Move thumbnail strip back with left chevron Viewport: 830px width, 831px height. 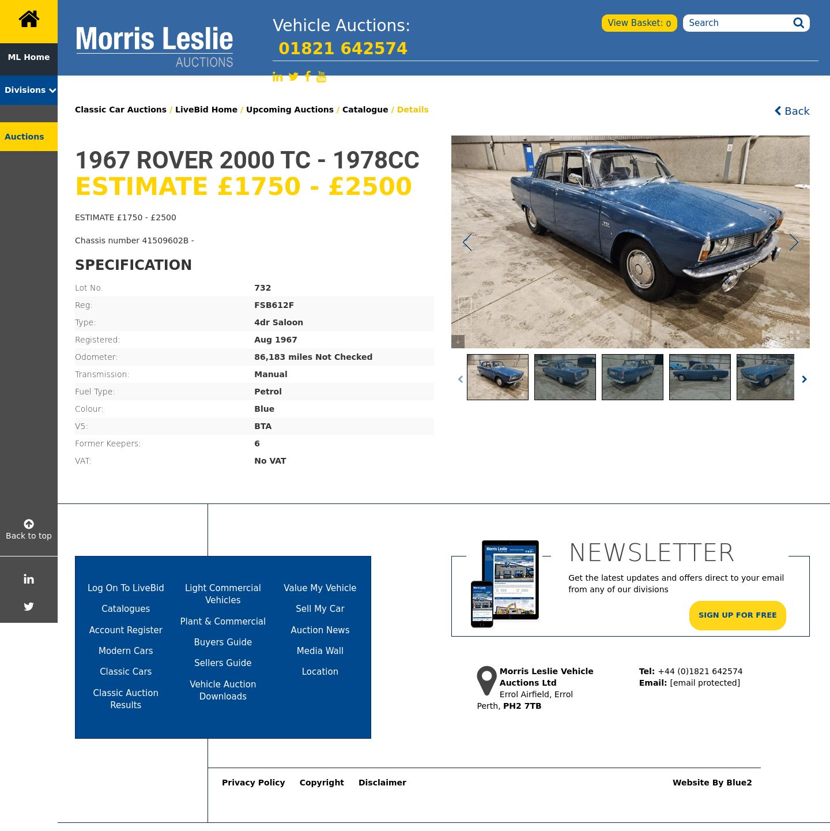coord(460,379)
